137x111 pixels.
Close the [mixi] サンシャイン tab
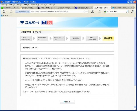click(36, 8)
